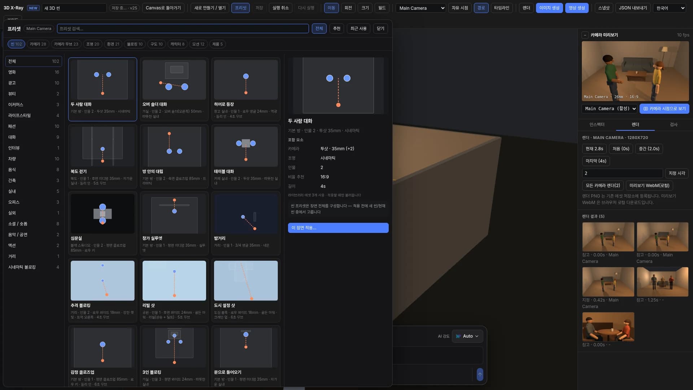This screenshot has height=390, width=693.
Task: Click the 미리보기 WebM(로컬) button
Action: coord(649,186)
